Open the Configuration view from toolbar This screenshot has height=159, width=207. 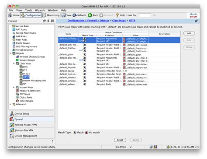pos(31,15)
